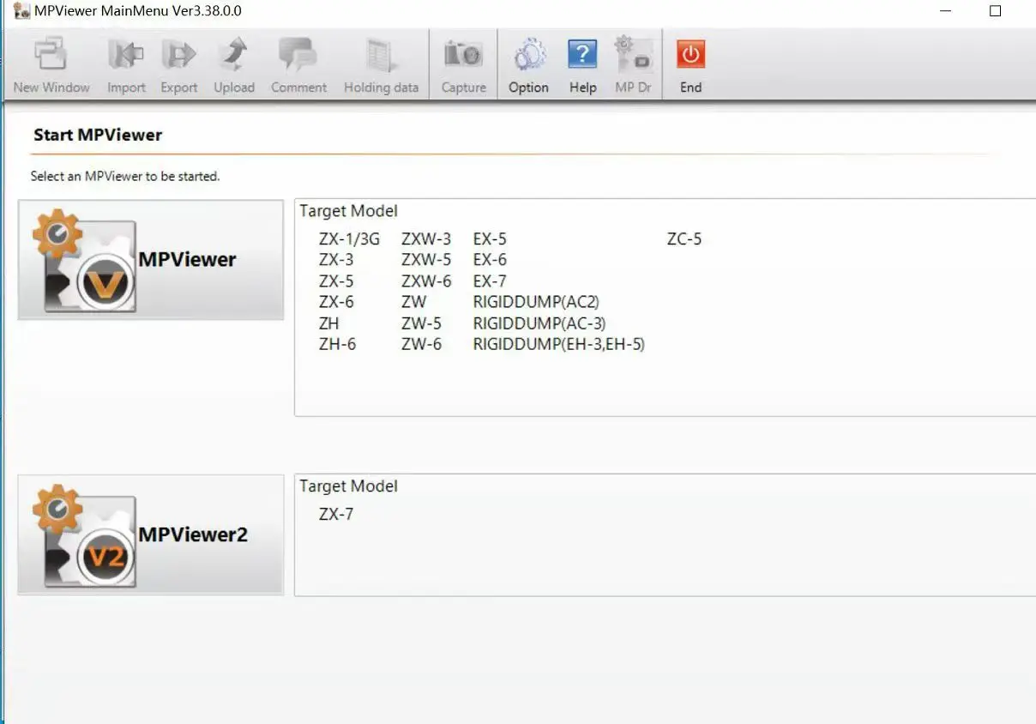Open a New Window from toolbar
Screen dimensions: 1036x724
click(x=51, y=64)
